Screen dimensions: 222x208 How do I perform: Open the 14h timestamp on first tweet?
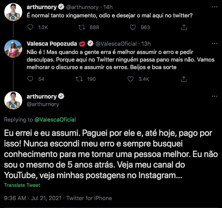point(108,7)
